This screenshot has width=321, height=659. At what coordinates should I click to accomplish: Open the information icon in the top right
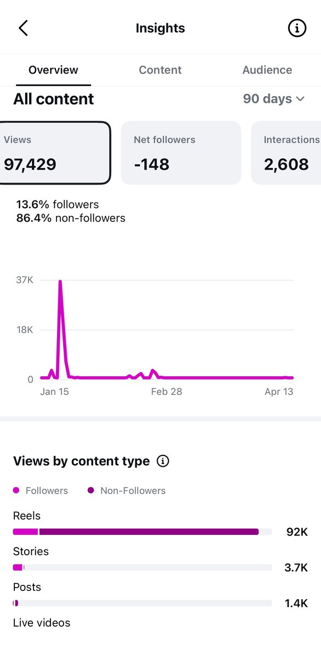(x=297, y=27)
